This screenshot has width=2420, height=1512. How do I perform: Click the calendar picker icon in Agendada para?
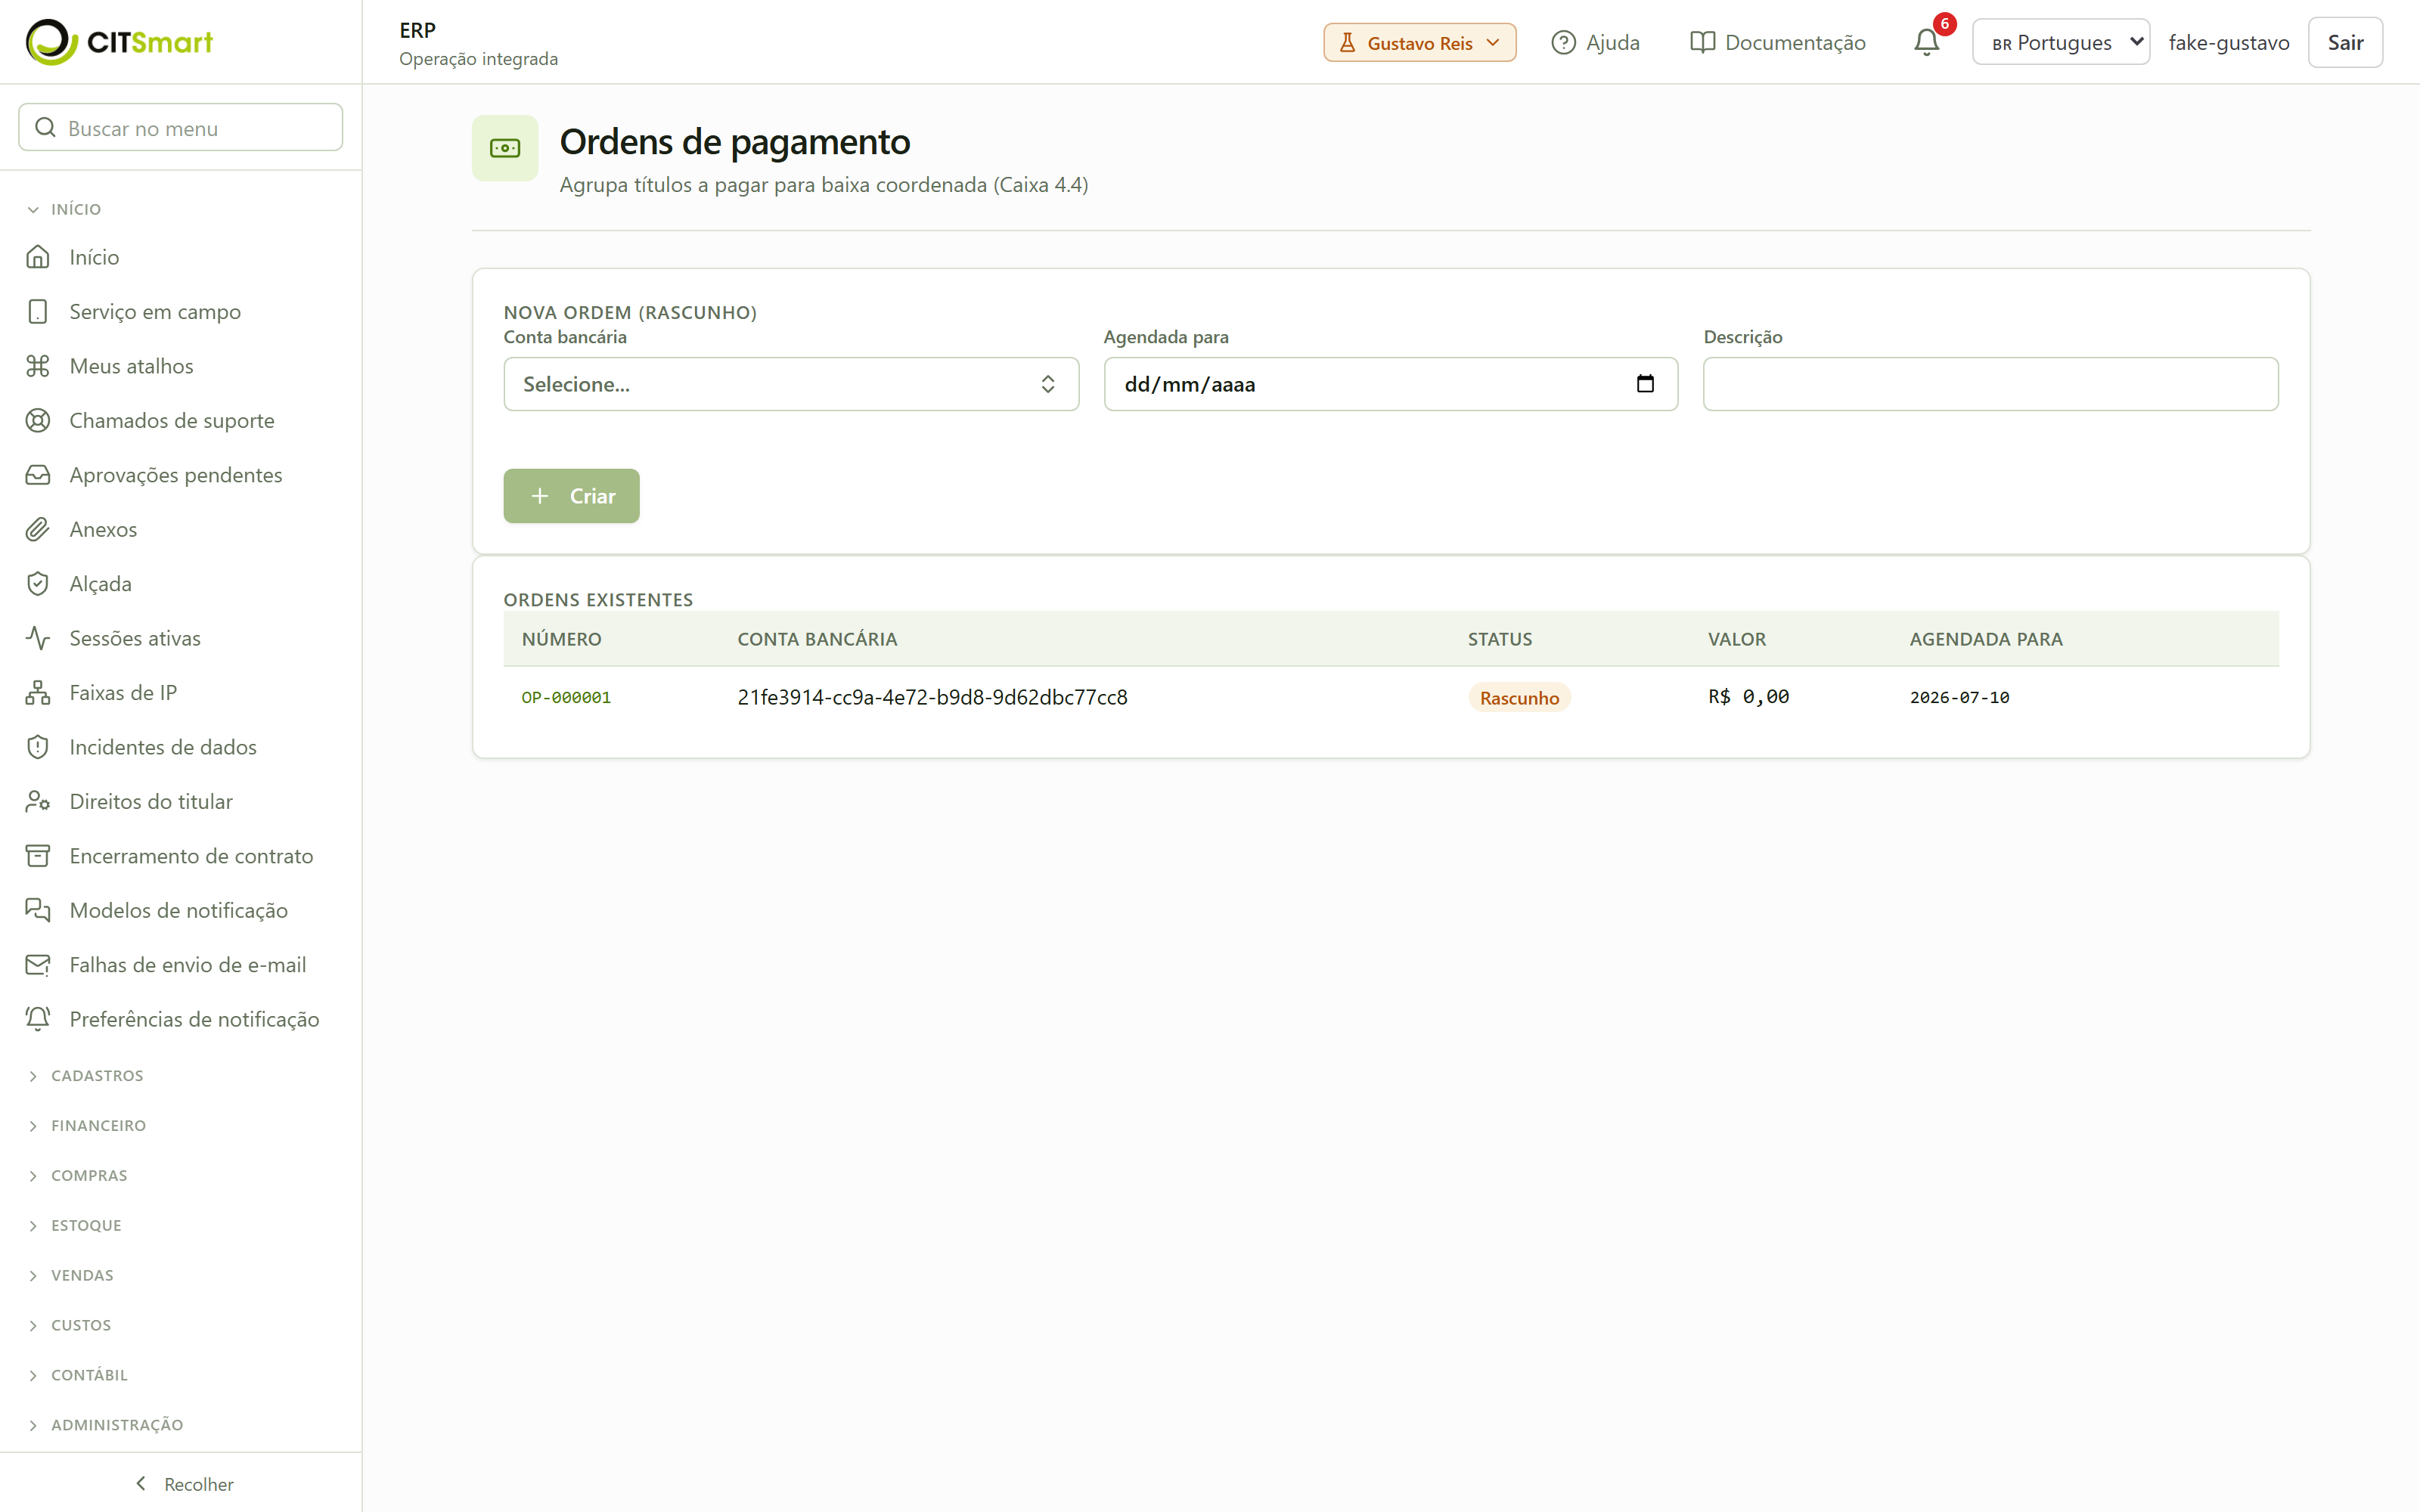[1645, 384]
